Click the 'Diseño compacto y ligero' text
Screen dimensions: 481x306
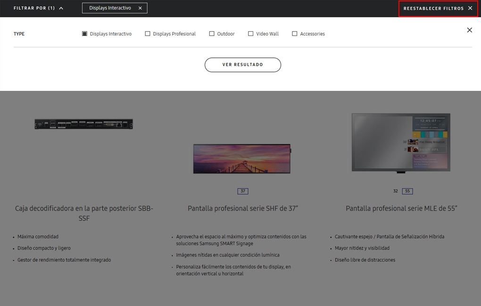point(44,248)
